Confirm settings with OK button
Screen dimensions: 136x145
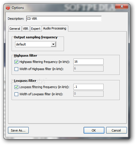(x=94, y=130)
